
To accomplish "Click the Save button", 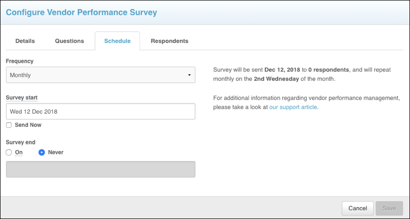I will click(389, 208).
